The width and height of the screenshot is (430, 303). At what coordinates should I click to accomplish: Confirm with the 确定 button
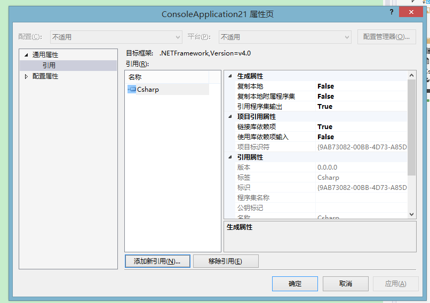coord(295,284)
